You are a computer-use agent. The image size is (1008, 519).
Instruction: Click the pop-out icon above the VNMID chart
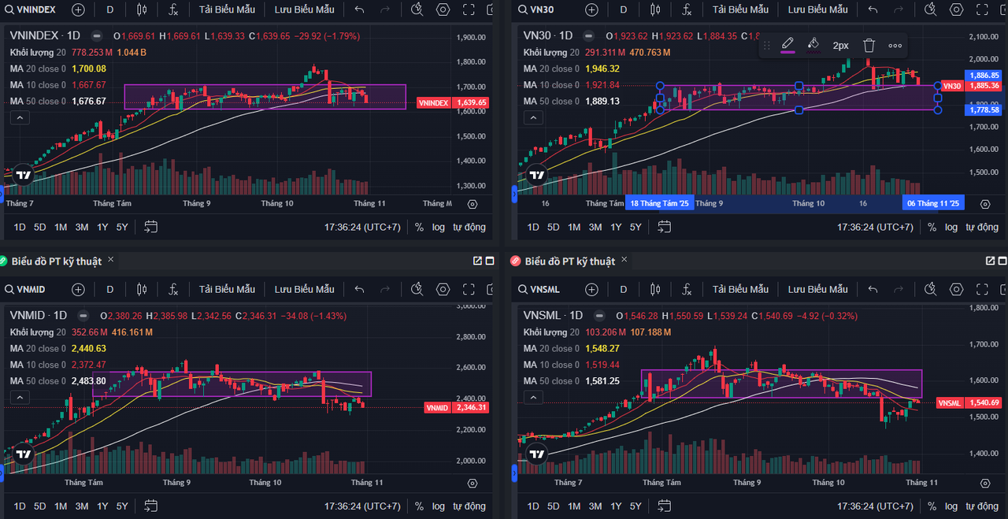(477, 261)
